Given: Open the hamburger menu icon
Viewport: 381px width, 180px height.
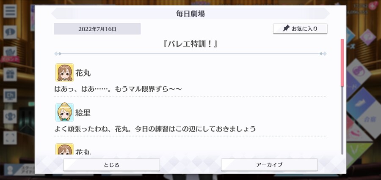Looking at the screenshot, I should point(10,11).
